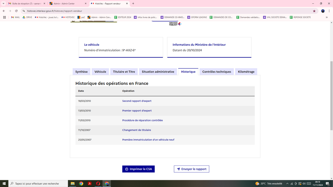This screenshot has width=333, height=187.
Task: Open the REPONSE SOCIETE bookmark
Action: click(x=300, y=17)
